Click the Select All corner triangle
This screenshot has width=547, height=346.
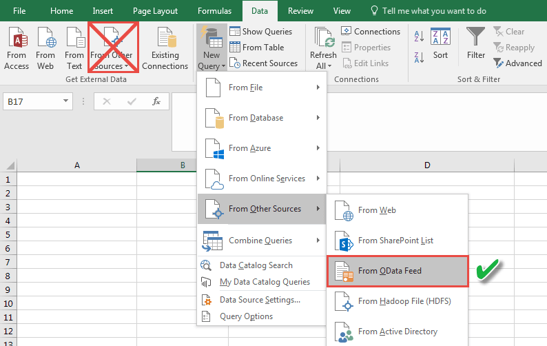9,165
